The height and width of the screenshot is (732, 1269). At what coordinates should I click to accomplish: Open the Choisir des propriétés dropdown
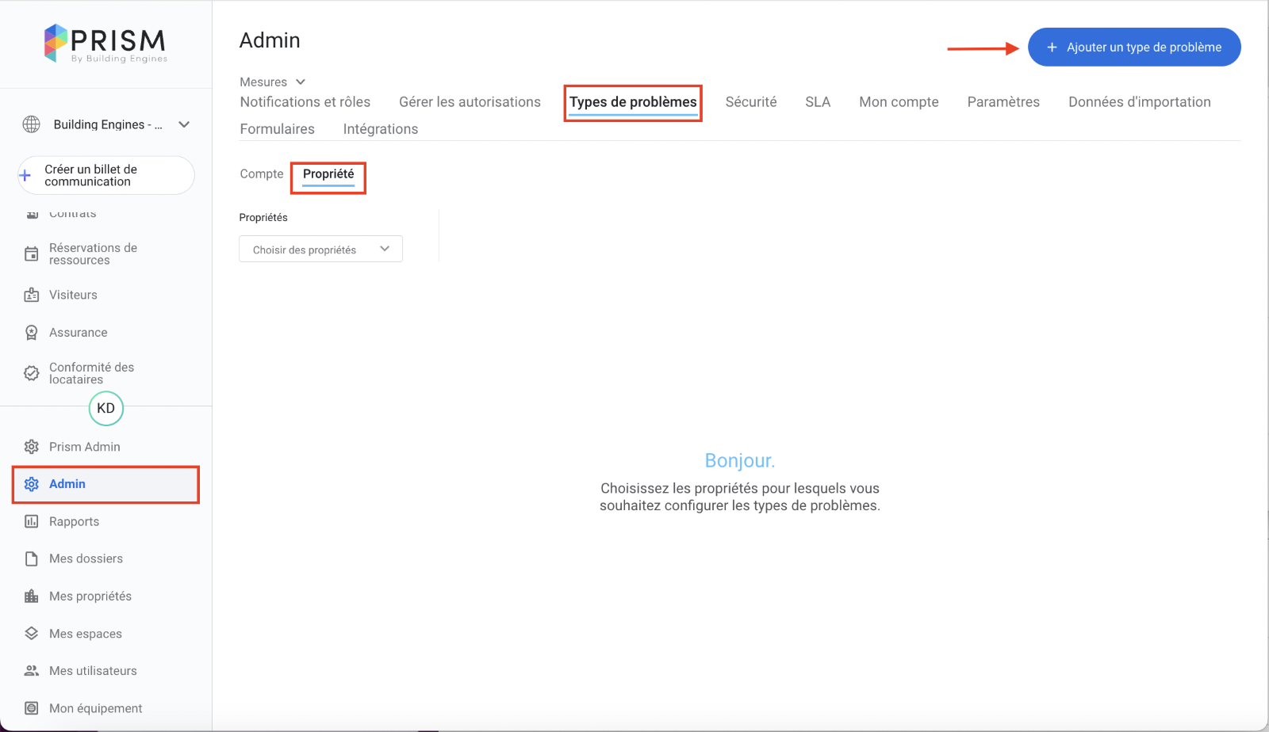click(x=320, y=250)
